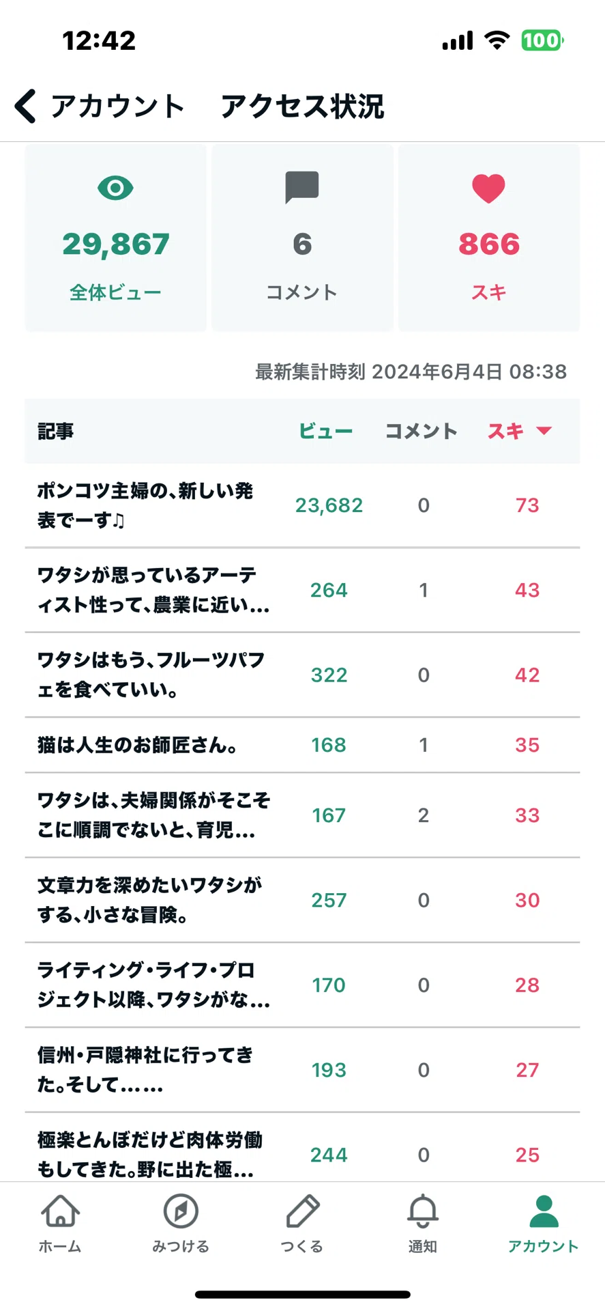
Task: Tap the back chevron next to アカウント
Action: point(26,107)
